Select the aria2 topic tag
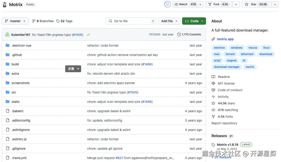Image resolution: width=281 pixels, height=162 pixels. click(217, 61)
